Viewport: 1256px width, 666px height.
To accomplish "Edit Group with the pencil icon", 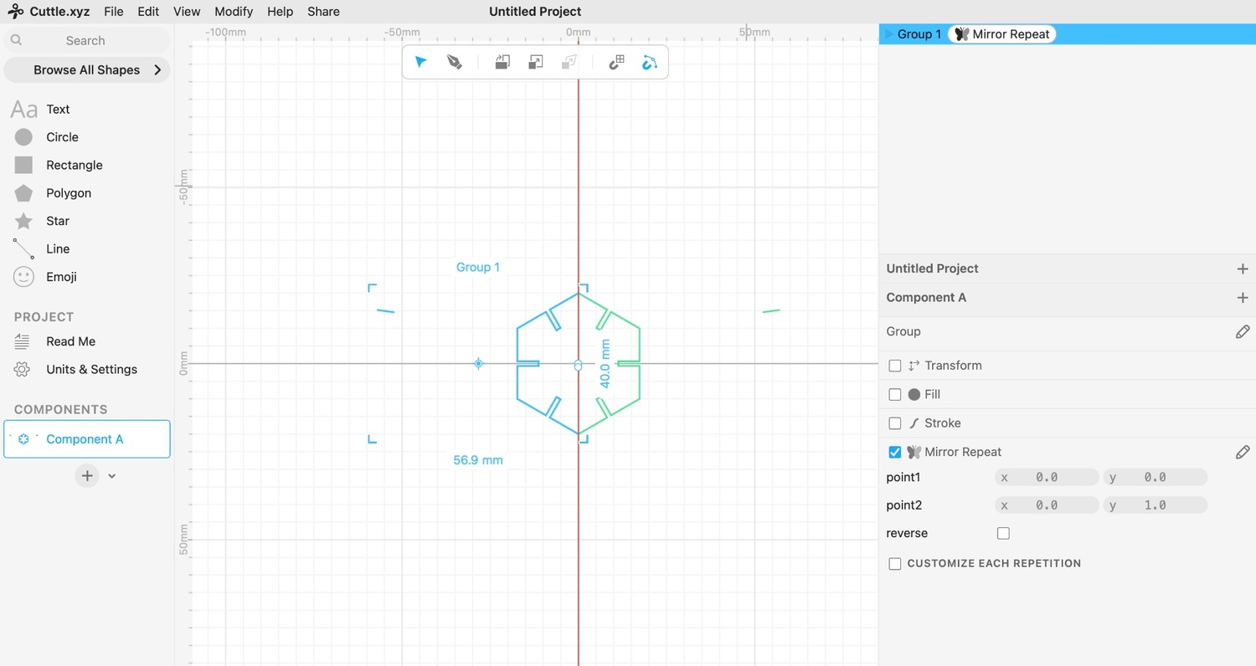I will pos(1243,332).
